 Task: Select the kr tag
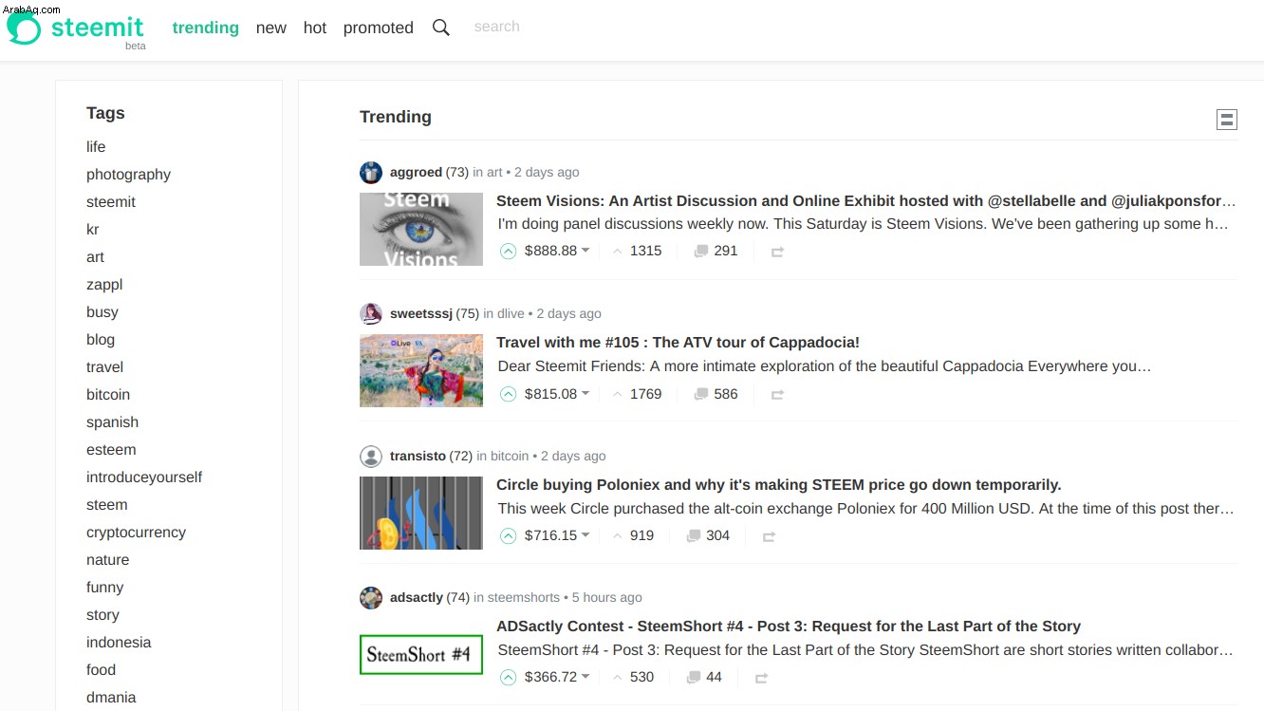pyautogui.click(x=93, y=230)
